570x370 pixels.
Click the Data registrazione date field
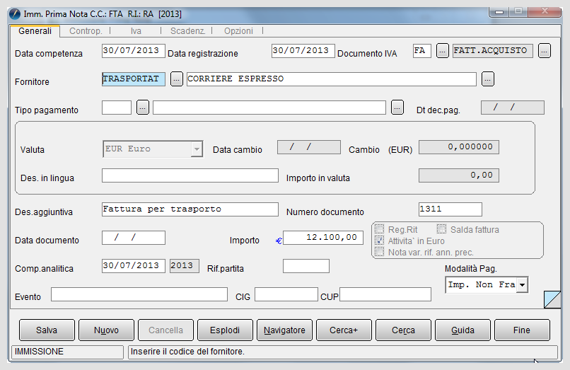(303, 51)
